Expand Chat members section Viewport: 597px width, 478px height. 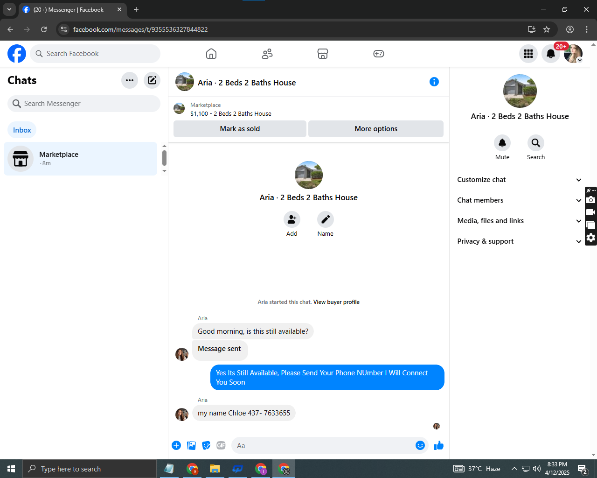pos(520,200)
